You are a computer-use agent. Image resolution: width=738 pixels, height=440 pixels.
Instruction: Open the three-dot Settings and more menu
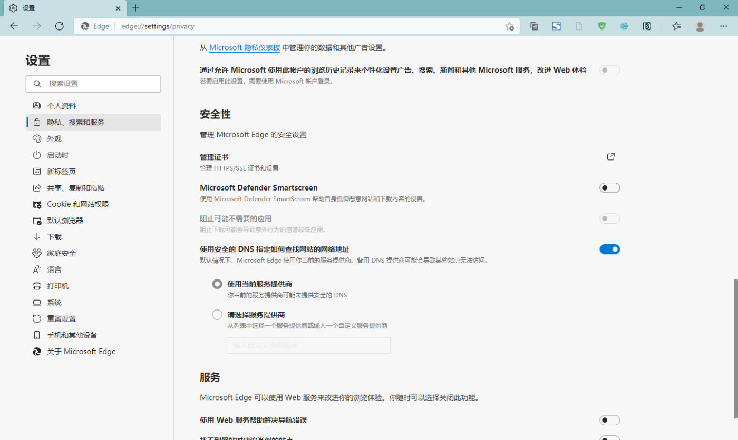click(723, 26)
